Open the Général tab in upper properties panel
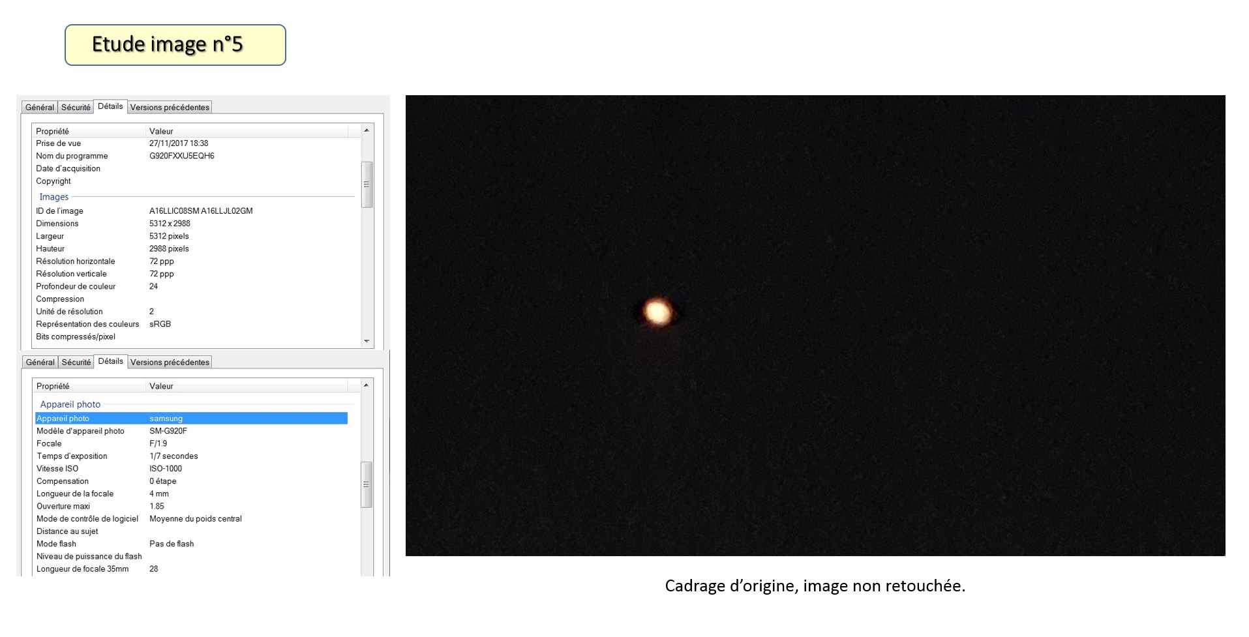 (40, 108)
